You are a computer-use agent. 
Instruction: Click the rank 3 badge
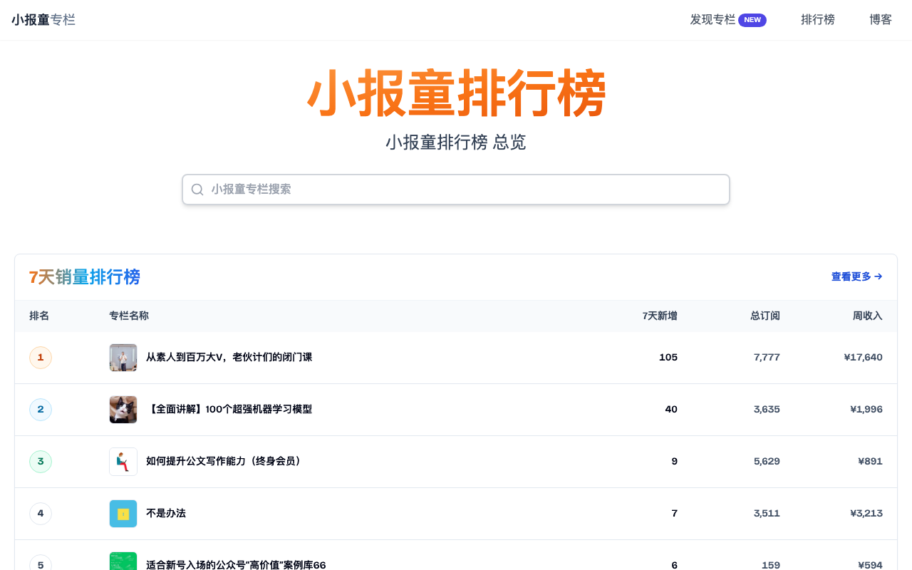41,462
